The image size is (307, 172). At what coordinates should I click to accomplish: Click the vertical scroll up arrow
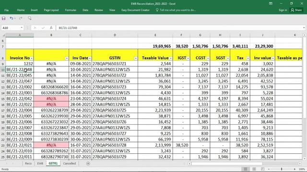coord(305,35)
